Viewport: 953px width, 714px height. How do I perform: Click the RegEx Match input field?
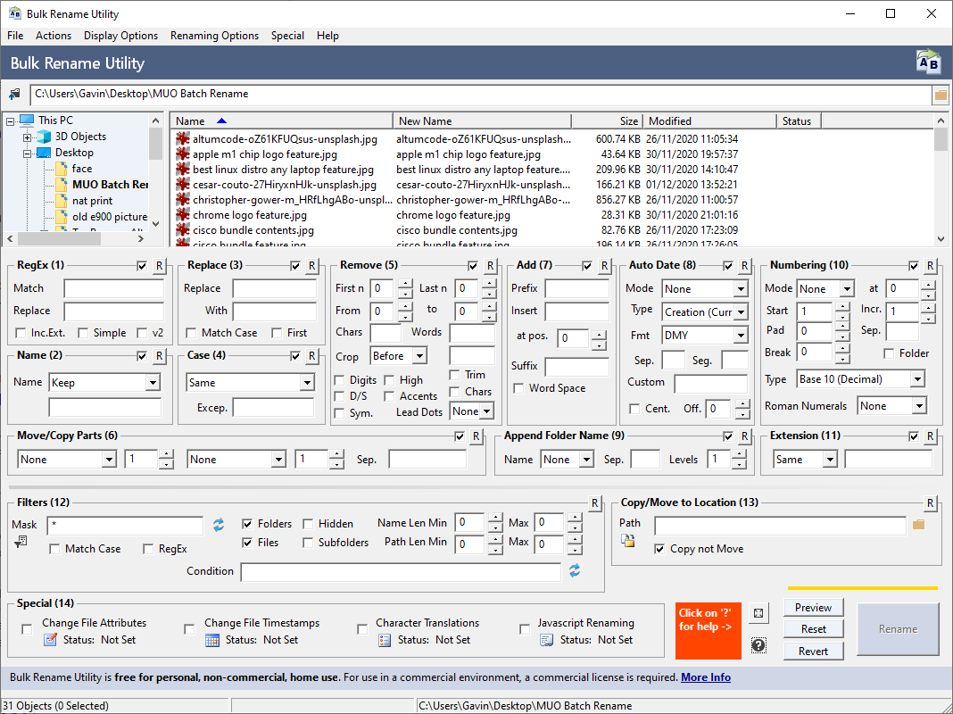click(x=113, y=289)
